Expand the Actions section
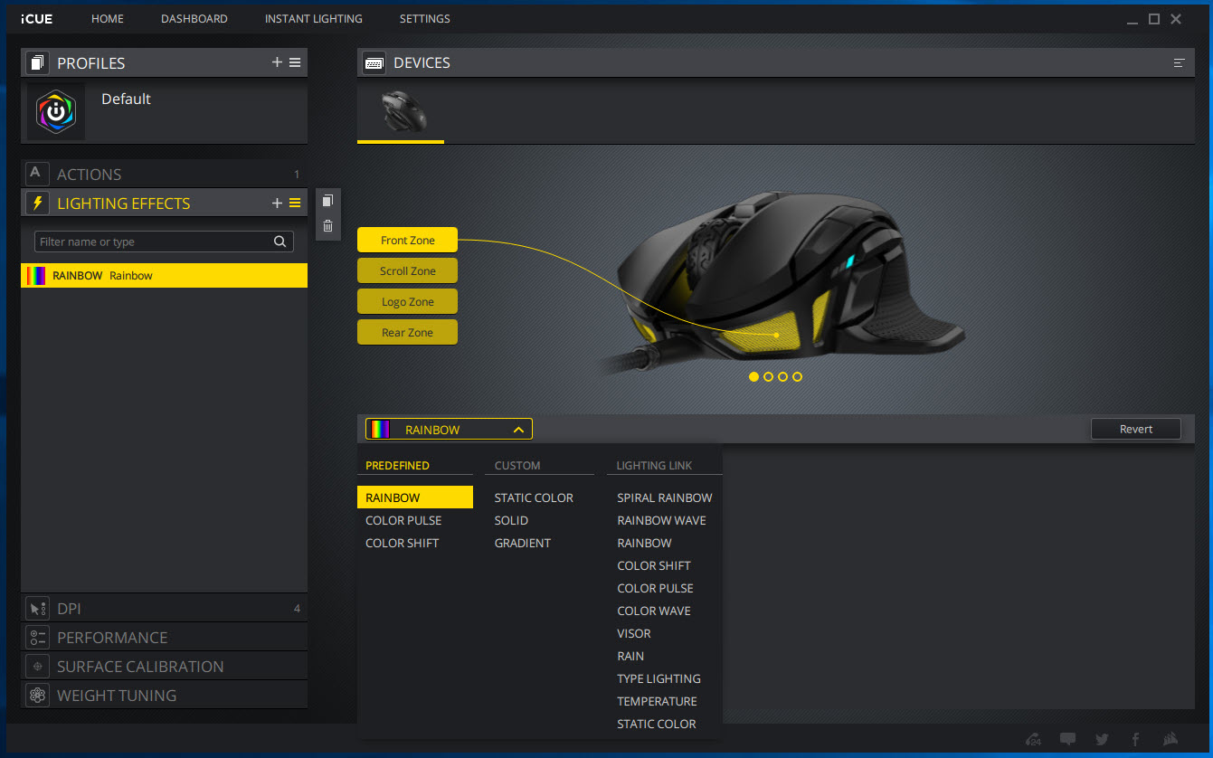The width and height of the screenshot is (1213, 758). [164, 174]
